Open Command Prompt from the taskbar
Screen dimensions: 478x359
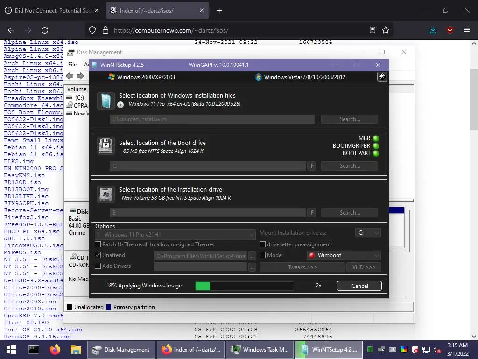tap(34, 350)
